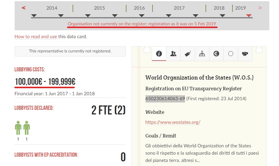This screenshot has width=279, height=166.
Task: Click the 'Lobbyists declared:' label
Action: [34, 108]
